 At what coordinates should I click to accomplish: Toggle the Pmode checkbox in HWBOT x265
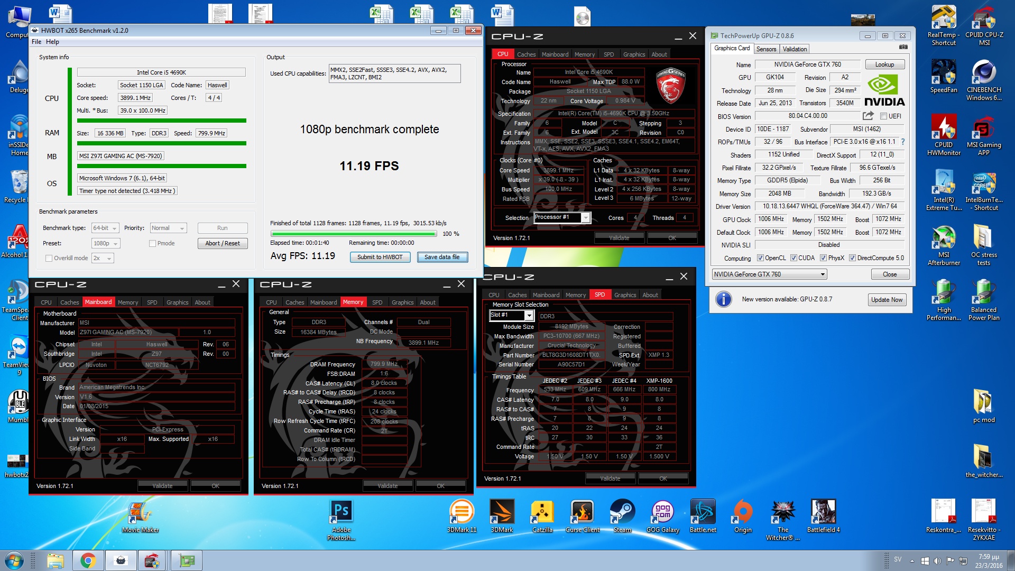coord(152,243)
